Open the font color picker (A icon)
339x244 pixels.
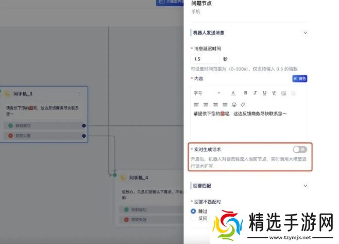pyautogui.click(x=233, y=93)
